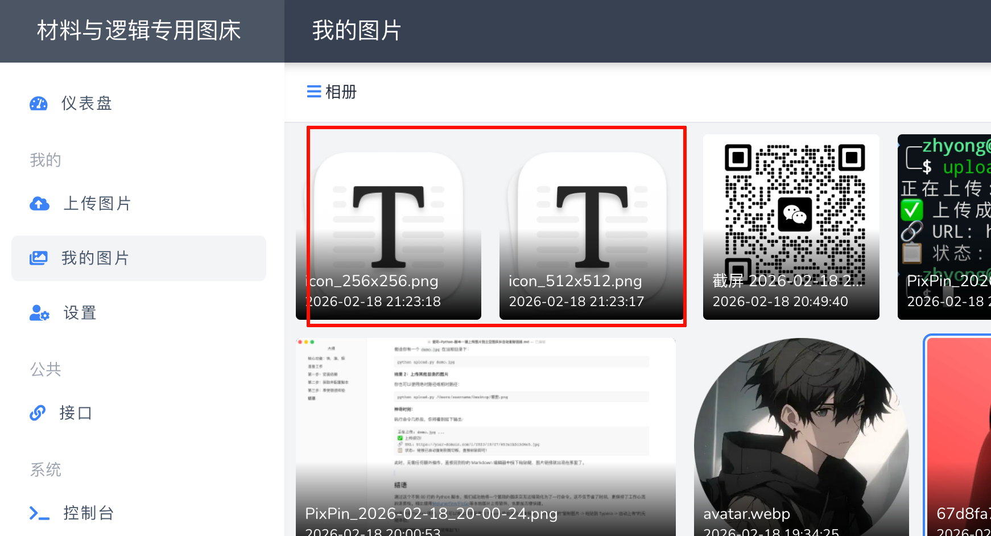The width and height of the screenshot is (991, 536).
Task: Go to the 设置 sidebar label
Action: point(80,313)
